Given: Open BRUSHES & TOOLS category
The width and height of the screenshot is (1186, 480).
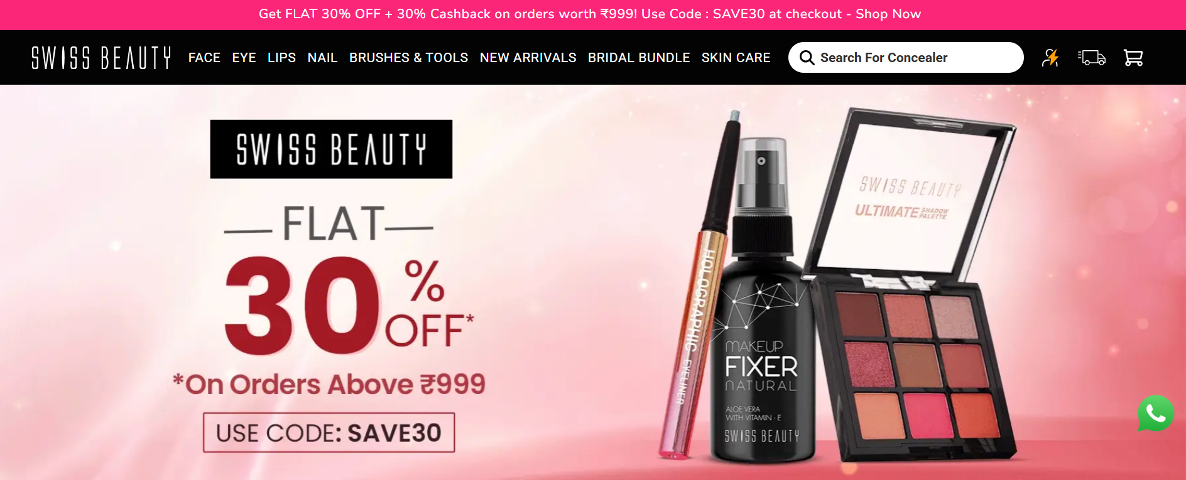Looking at the screenshot, I should [x=408, y=58].
